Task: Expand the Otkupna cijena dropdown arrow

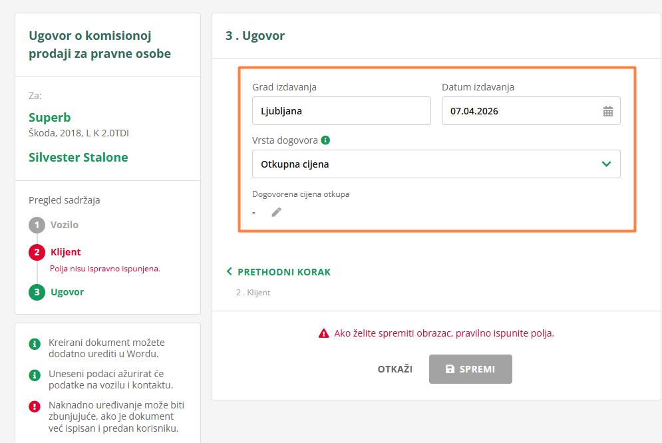Action: pyautogui.click(x=606, y=164)
